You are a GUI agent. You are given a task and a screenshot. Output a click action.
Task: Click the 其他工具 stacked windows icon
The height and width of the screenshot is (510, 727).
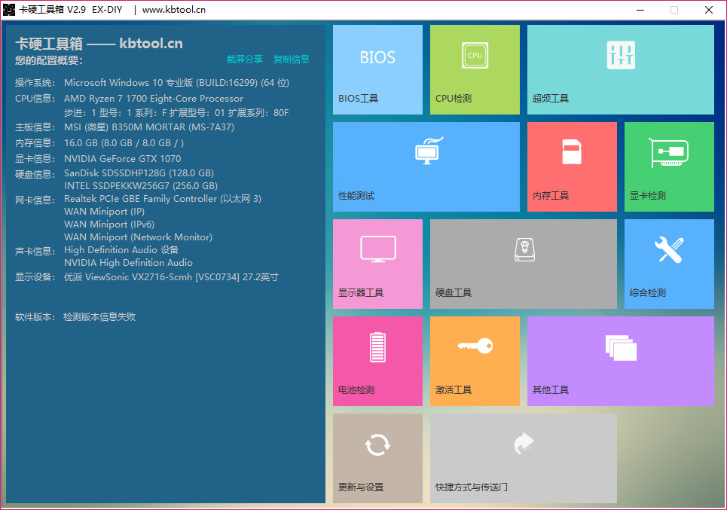(621, 347)
